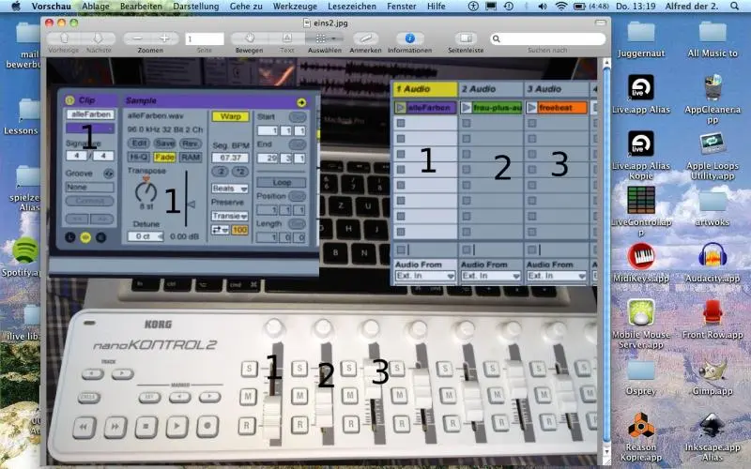Toggle the Seitenleiste sidebar
751x469 pixels.
coord(466,38)
